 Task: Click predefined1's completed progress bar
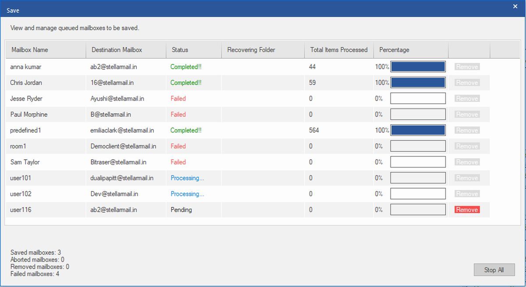click(418, 130)
